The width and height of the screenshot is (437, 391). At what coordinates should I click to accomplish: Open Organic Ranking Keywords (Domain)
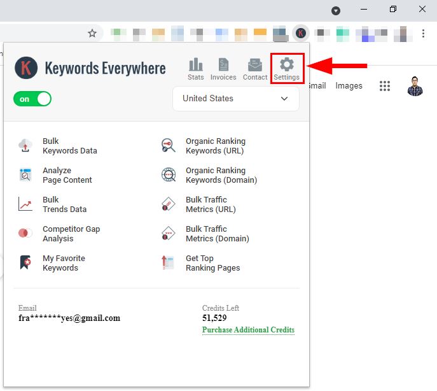[221, 175]
